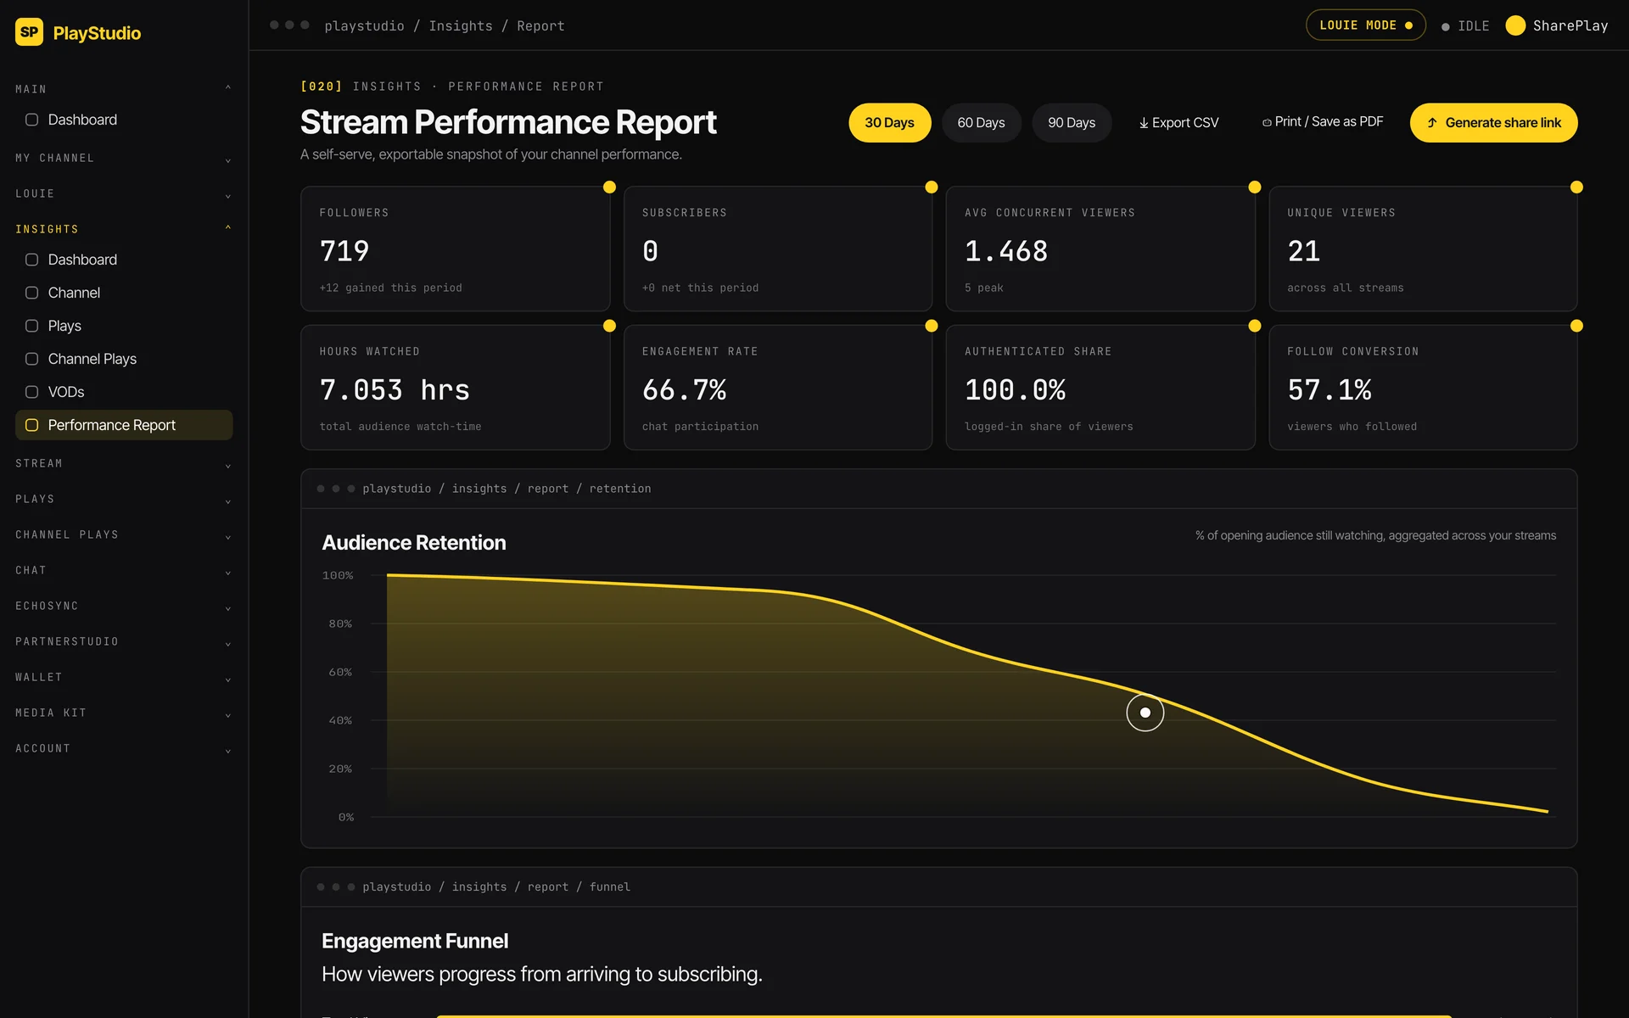Screen dimensions: 1629x1018
Task: Click the yellow dot on Authenticated Share card
Action: point(1255,326)
